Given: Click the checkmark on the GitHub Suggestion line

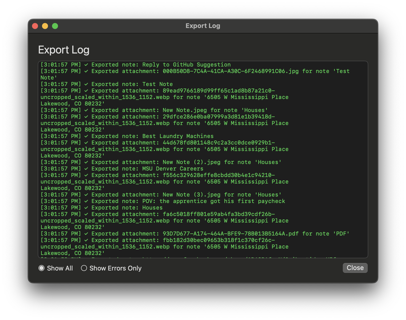Looking at the screenshot, I should click(x=86, y=65).
